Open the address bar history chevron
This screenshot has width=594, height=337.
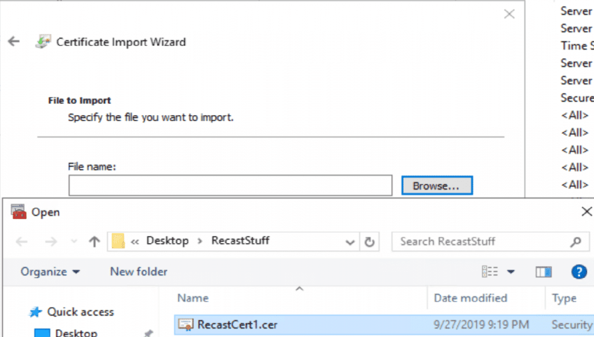(x=350, y=241)
